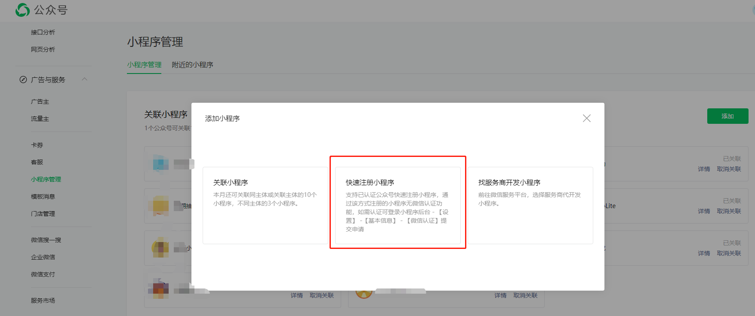The height and width of the screenshot is (316, 755).
Task: Go to 广告主 in the sidebar
Action: click(x=40, y=101)
